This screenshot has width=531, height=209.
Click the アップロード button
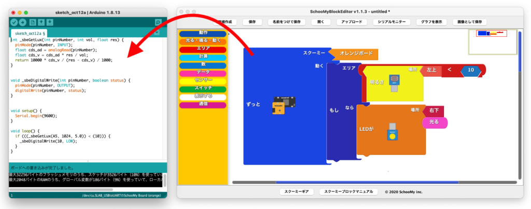[x=352, y=22]
